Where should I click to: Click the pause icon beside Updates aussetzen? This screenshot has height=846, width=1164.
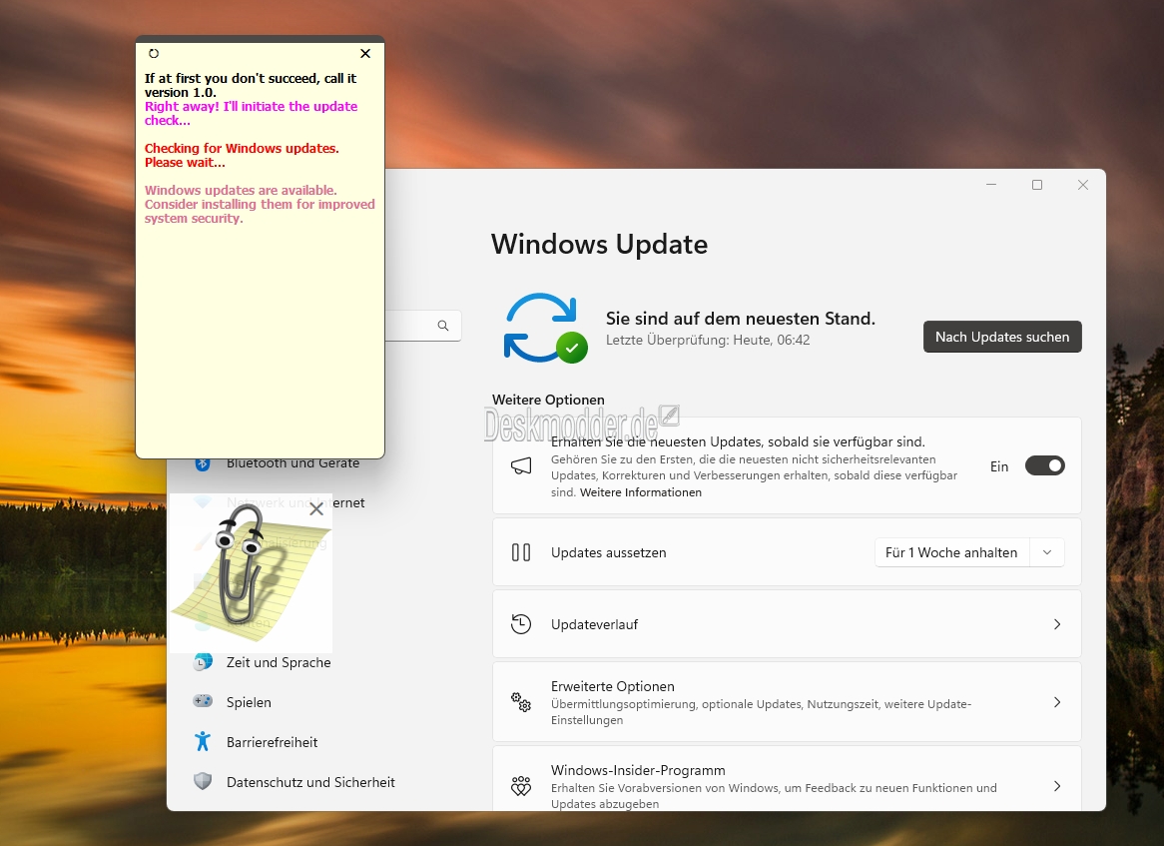point(521,552)
